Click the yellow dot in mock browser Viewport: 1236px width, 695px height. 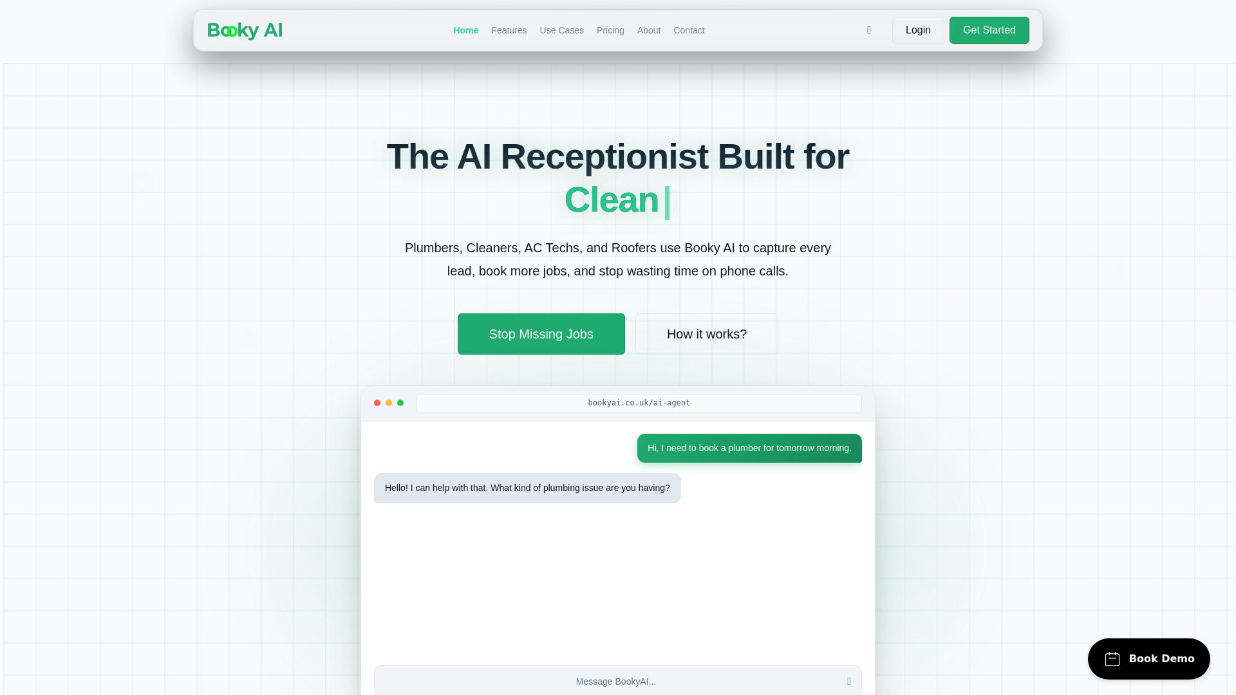pyautogui.click(x=389, y=403)
